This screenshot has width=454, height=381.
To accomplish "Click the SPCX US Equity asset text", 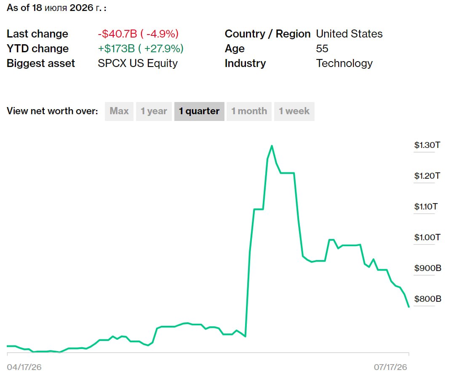I will pyautogui.click(x=138, y=63).
